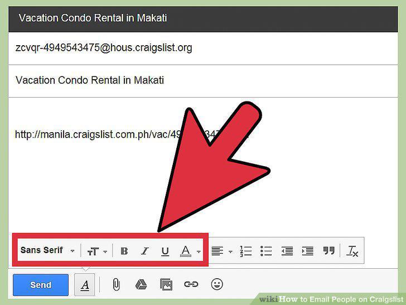Apply numbered list formatting
406x305 pixels.
245,251
